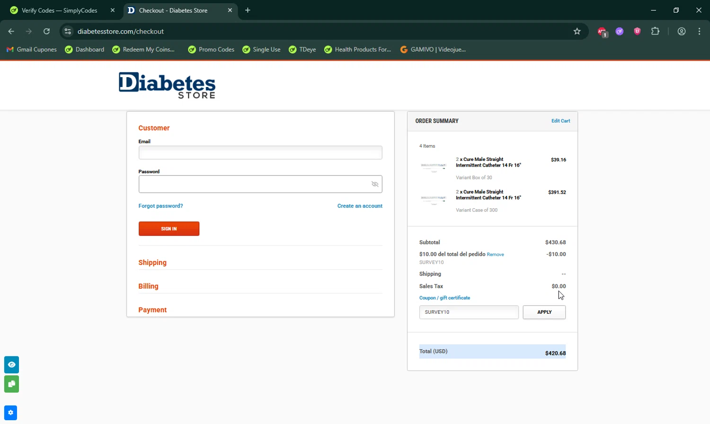The image size is (710, 424).
Task: Click the Box of 30 catheter thumbnail
Action: (x=434, y=167)
